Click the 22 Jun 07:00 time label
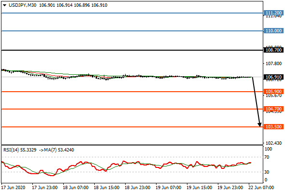Viewport: 285px width, 193px height. click(261, 188)
